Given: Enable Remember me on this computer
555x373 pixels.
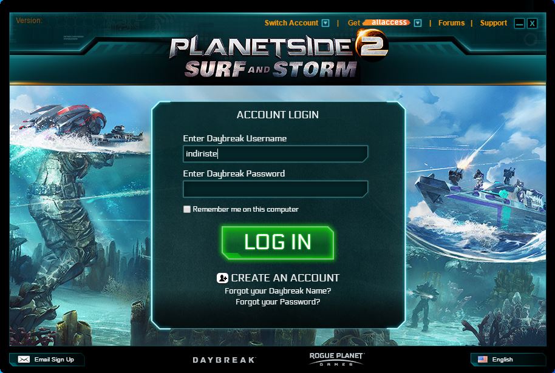Looking at the screenshot, I should tap(187, 209).
